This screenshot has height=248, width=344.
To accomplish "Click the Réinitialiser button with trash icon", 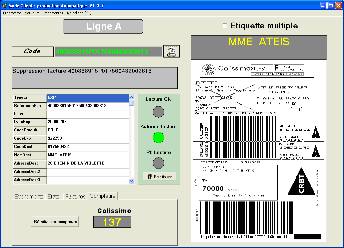I will coord(159,177).
